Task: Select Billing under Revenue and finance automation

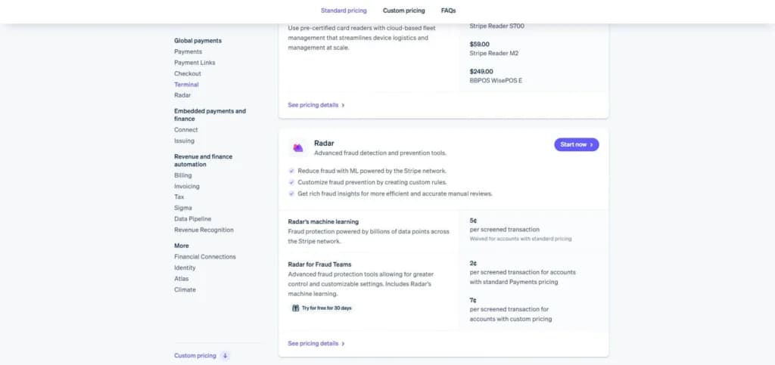Action: (x=183, y=175)
